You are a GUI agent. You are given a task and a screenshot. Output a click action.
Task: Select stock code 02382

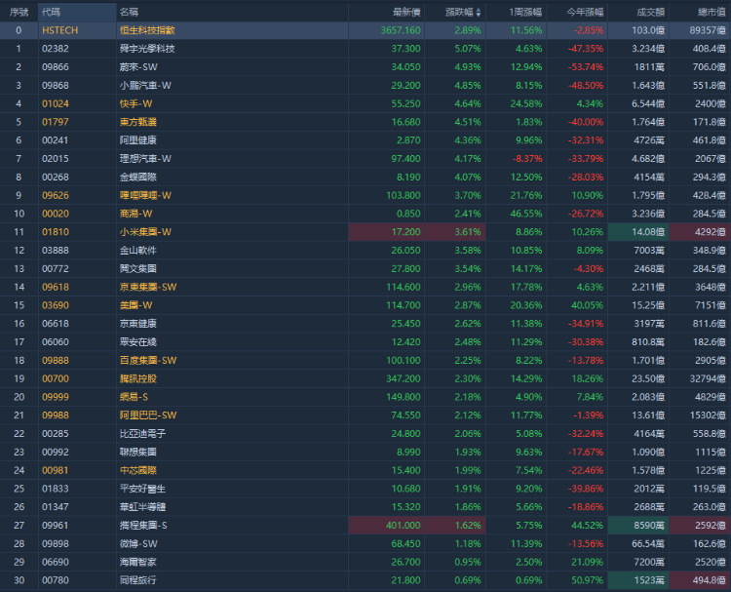pos(55,49)
